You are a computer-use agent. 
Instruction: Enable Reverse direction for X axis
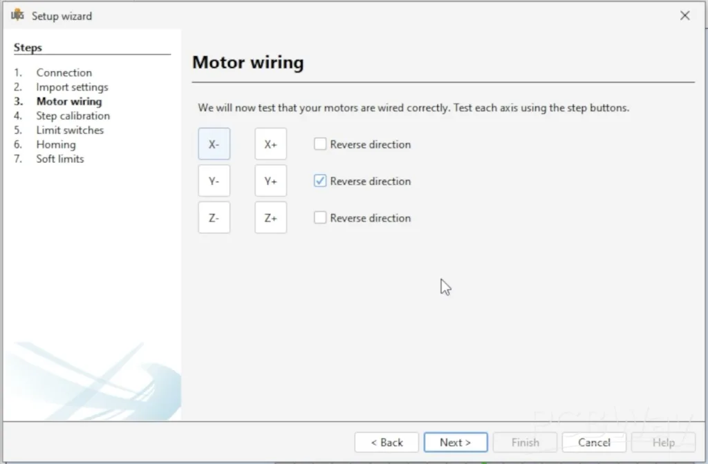click(x=320, y=144)
